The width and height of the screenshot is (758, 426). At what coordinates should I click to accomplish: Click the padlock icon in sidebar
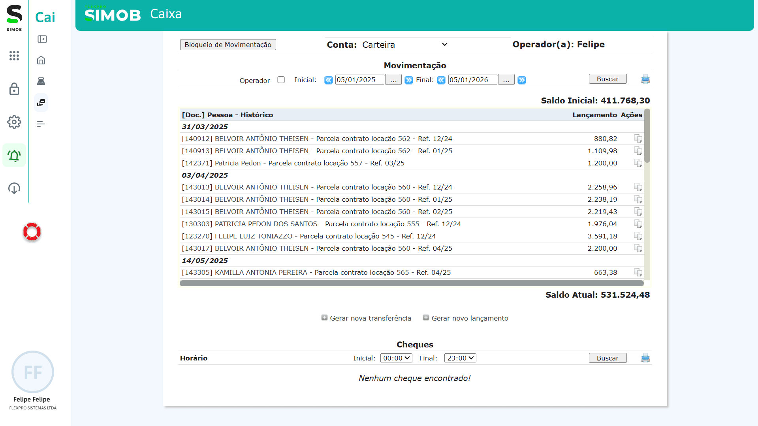coord(14,89)
